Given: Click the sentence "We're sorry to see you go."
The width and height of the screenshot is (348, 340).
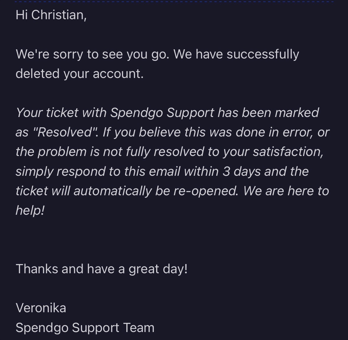Looking at the screenshot, I should 92,54.
